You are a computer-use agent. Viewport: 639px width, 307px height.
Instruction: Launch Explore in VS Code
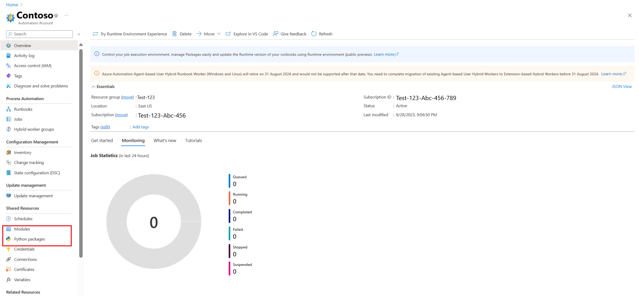tap(247, 34)
